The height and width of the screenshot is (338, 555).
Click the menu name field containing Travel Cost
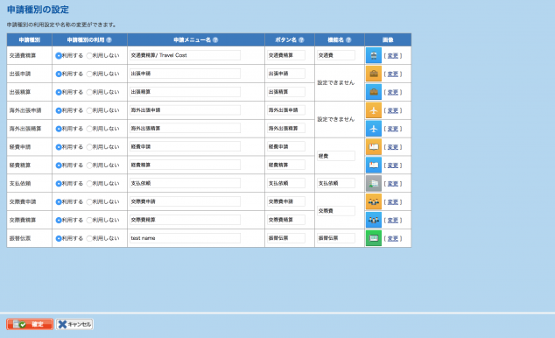click(x=185, y=55)
